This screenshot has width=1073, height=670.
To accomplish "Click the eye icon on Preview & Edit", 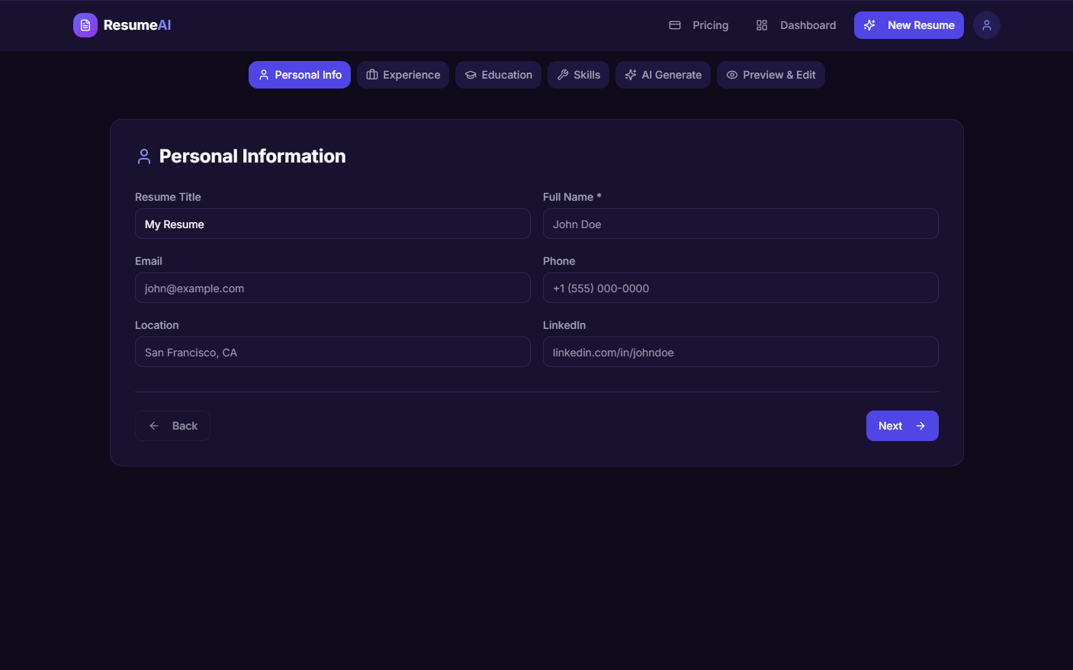I will point(731,74).
